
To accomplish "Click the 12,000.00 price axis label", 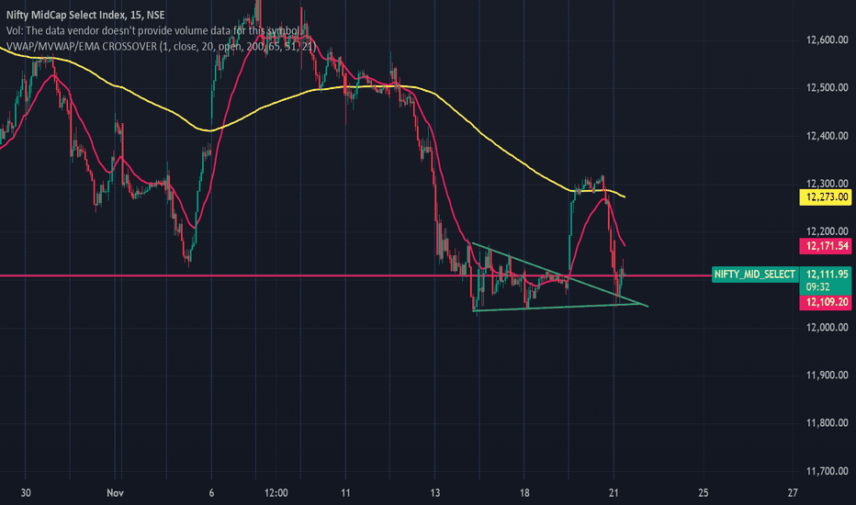I will coord(827,328).
